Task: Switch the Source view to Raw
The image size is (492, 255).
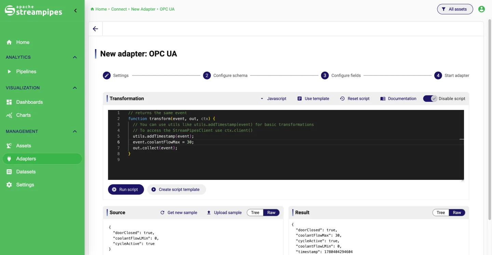Action: click(271, 213)
